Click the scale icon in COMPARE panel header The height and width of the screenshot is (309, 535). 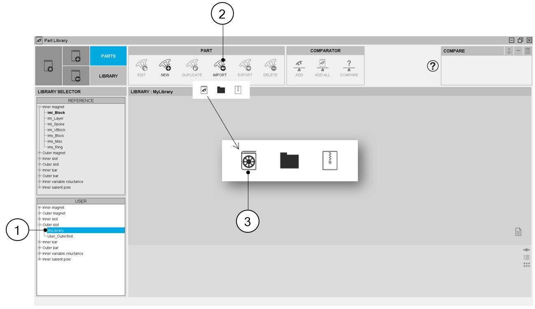pos(509,51)
